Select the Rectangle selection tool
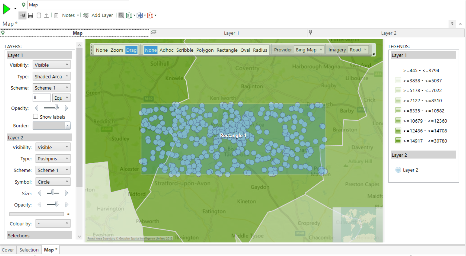Viewport: 466px width, 256px height. (x=227, y=50)
